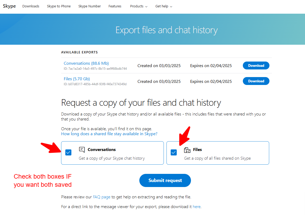Select the Features nav item
The width and height of the screenshot is (305, 222).
pos(115,6)
